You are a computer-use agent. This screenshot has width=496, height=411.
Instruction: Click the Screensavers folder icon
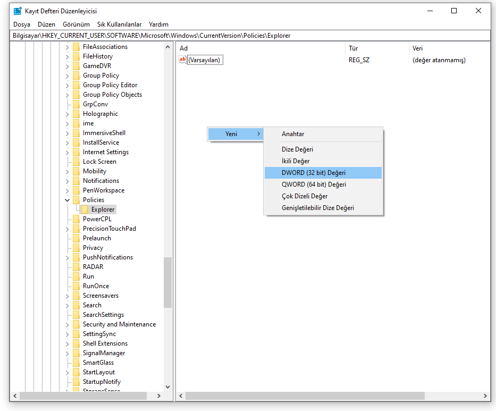point(76,296)
